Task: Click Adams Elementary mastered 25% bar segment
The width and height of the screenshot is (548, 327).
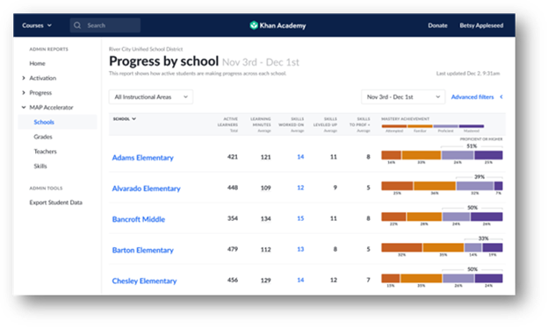Action: click(488, 155)
